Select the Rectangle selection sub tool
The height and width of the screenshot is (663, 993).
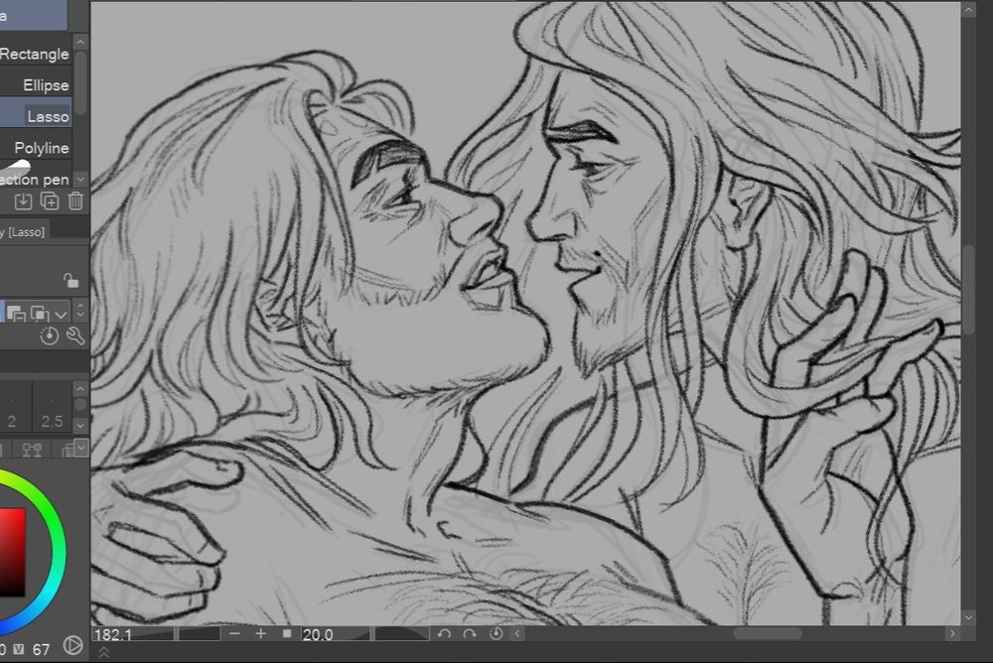click(36, 54)
